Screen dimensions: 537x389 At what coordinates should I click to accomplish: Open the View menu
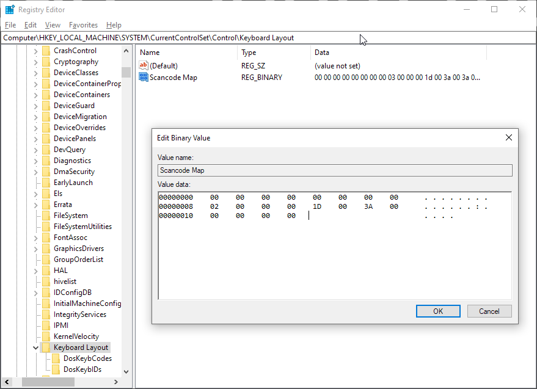(x=53, y=25)
